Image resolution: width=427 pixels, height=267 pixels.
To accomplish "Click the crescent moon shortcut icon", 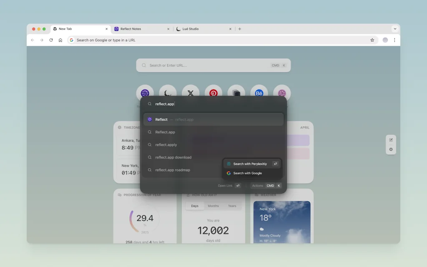I will coord(168,93).
